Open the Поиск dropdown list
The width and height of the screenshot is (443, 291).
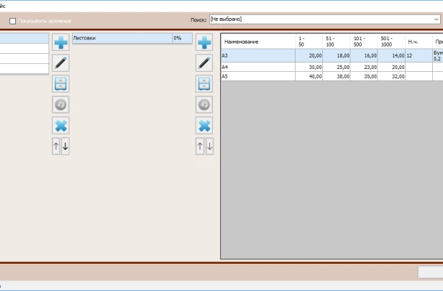(437, 20)
